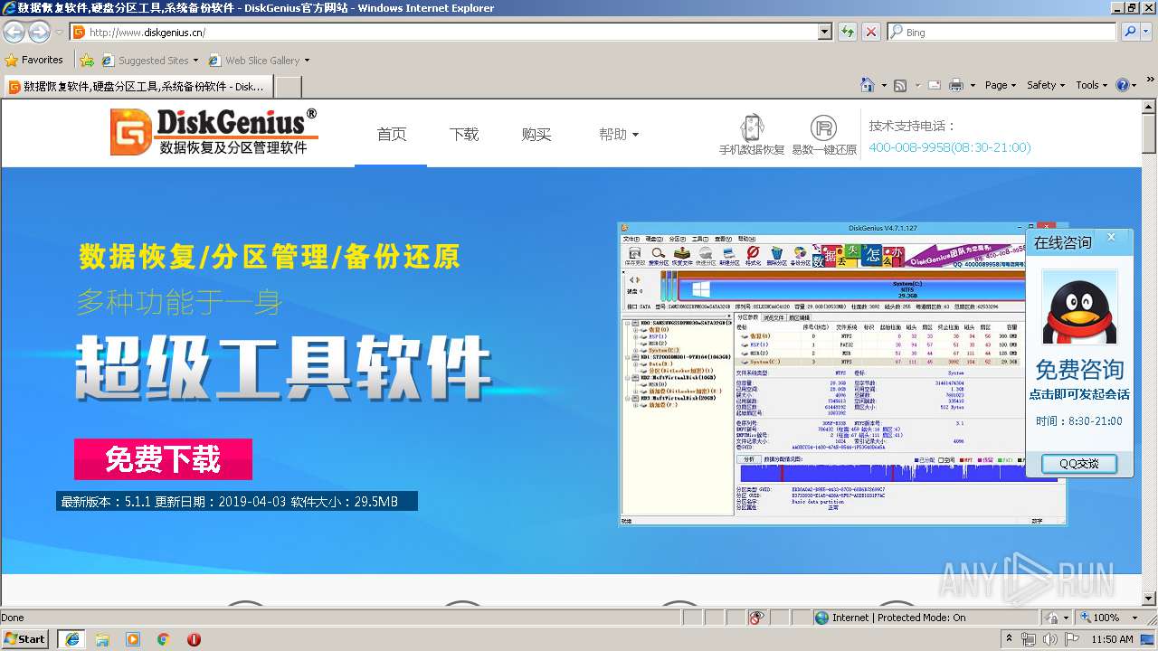Open address bar URL history dropdown
Image resolution: width=1158 pixels, height=651 pixels.
point(824,32)
